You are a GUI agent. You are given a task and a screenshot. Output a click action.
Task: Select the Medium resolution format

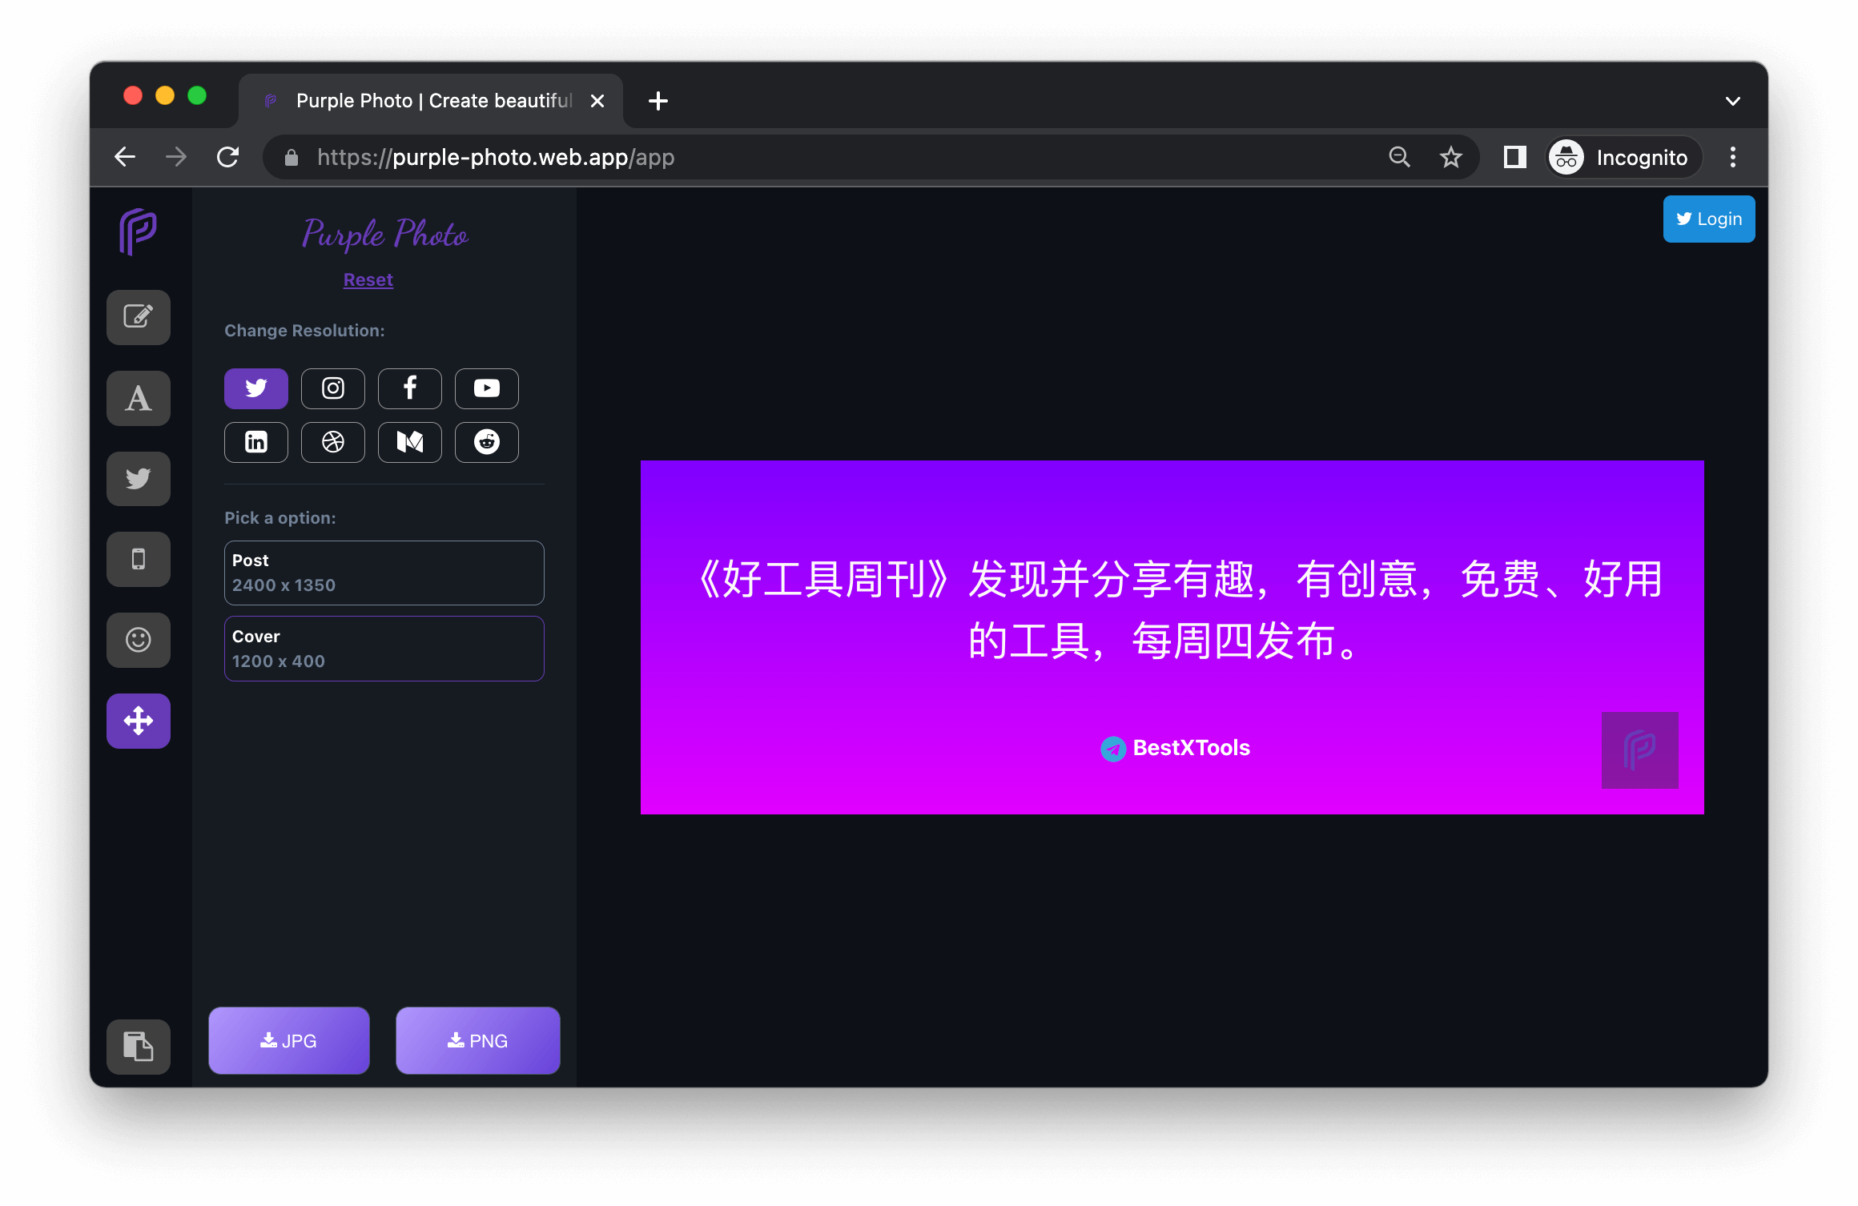(x=410, y=441)
